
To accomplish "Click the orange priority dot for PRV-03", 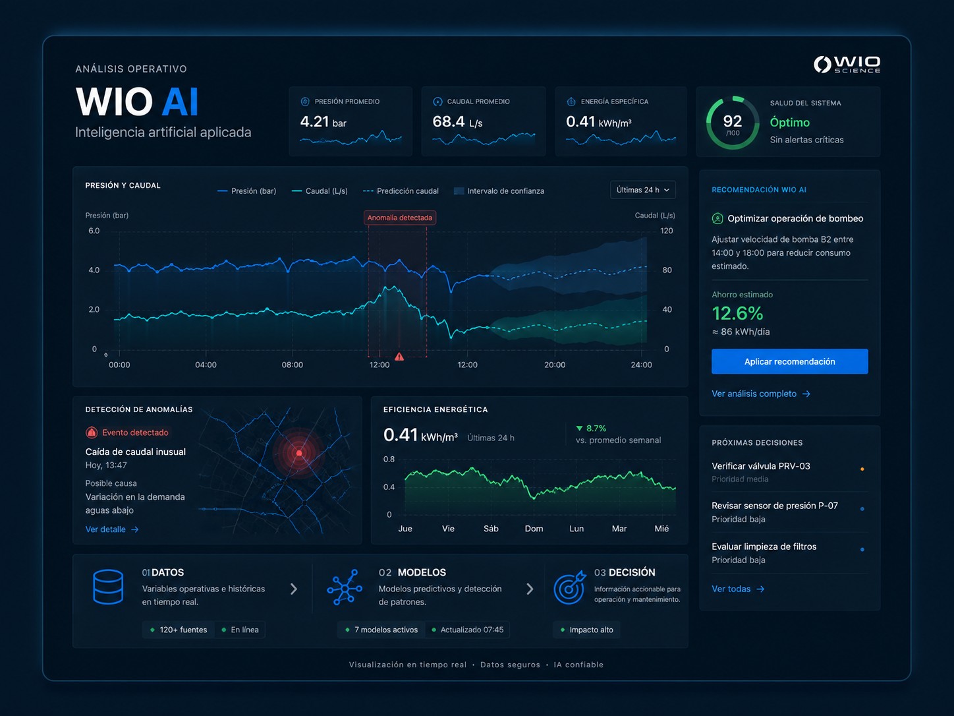I will tap(862, 469).
